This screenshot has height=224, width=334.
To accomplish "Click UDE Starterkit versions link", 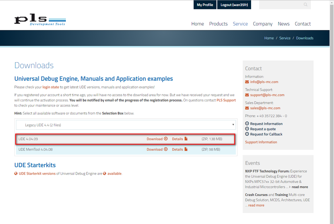I will click(37, 174).
